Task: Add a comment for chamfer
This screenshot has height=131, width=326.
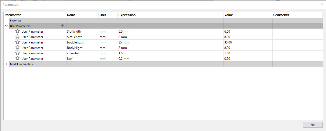Action: 298,53
